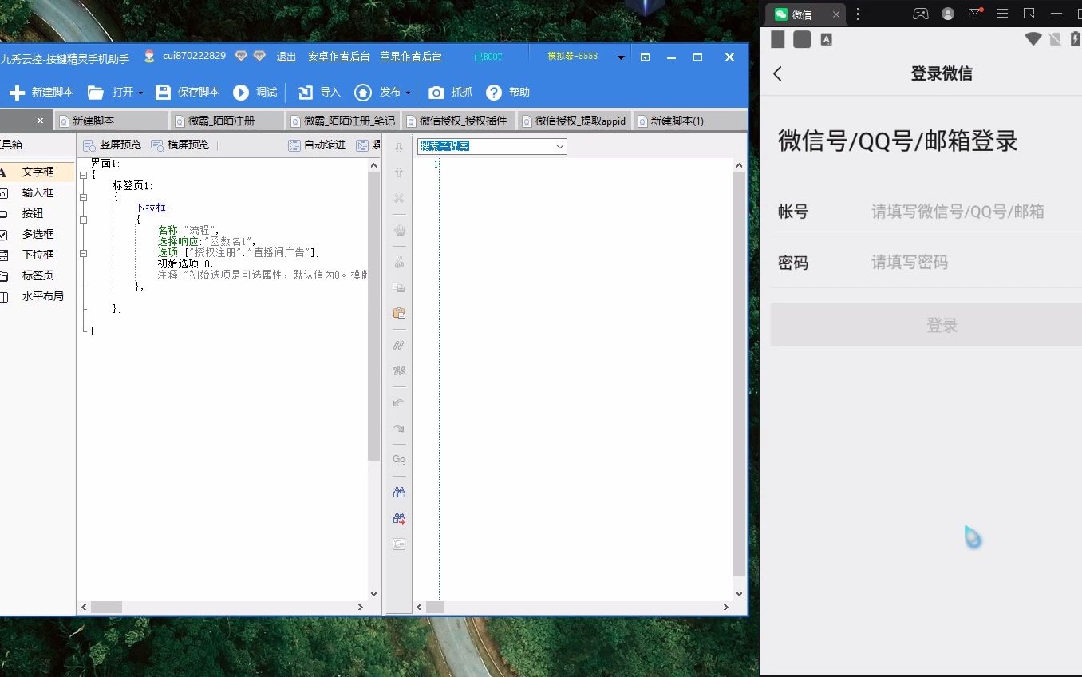Image resolution: width=1082 pixels, height=677 pixels.
Task: Click the 登录 login button in WeChat
Action: pos(926,325)
